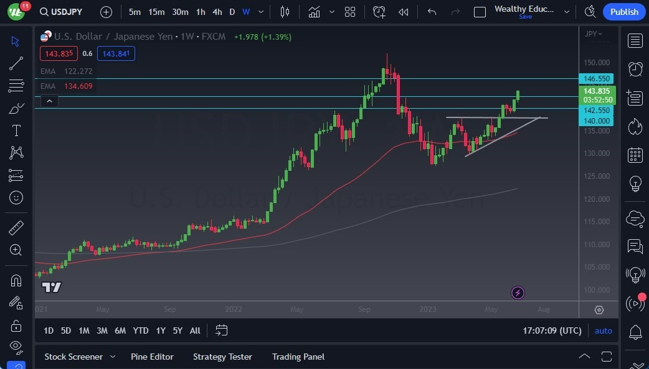649x369 pixels.
Task: Click the Publish button
Action: [623, 11]
